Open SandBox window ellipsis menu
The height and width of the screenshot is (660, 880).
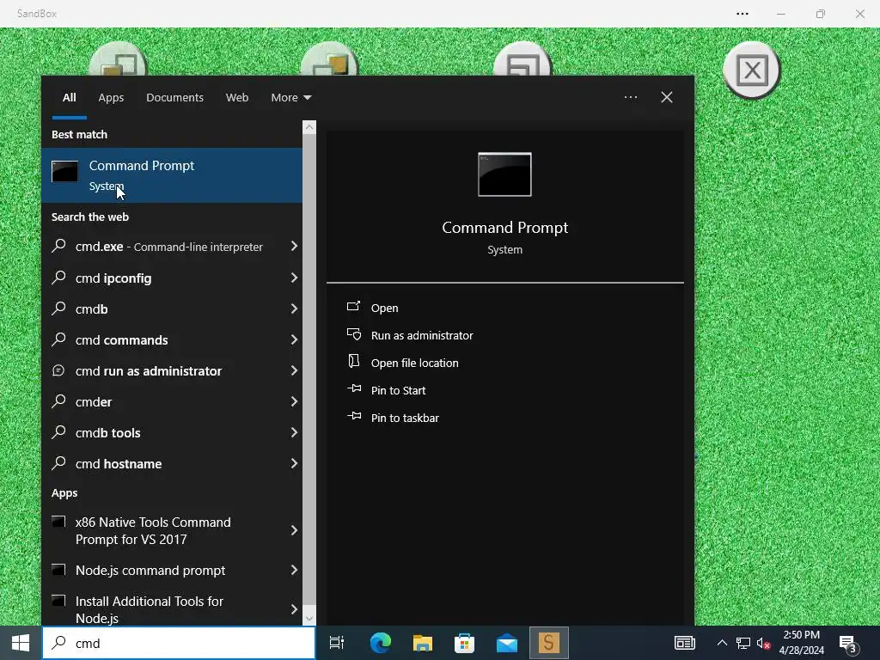click(742, 14)
